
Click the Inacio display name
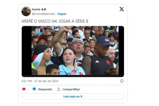(x=36, y=9)
